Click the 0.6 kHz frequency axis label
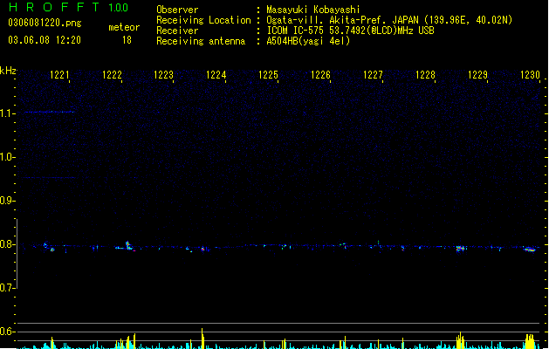Screen dimensions: 549x349 [x=8, y=332]
